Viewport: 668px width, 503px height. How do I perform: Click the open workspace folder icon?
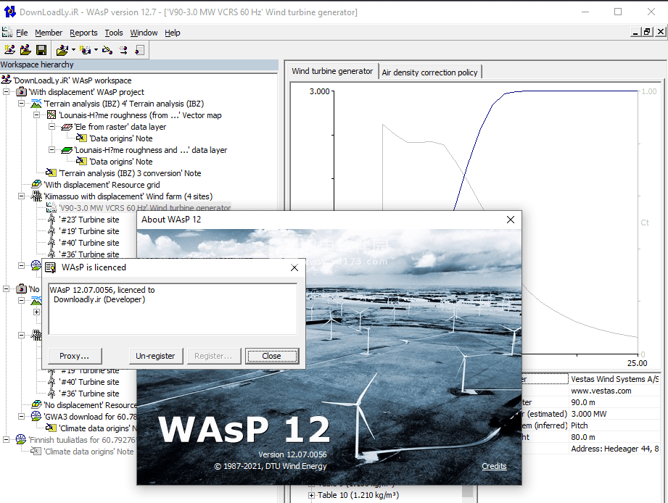point(25,50)
